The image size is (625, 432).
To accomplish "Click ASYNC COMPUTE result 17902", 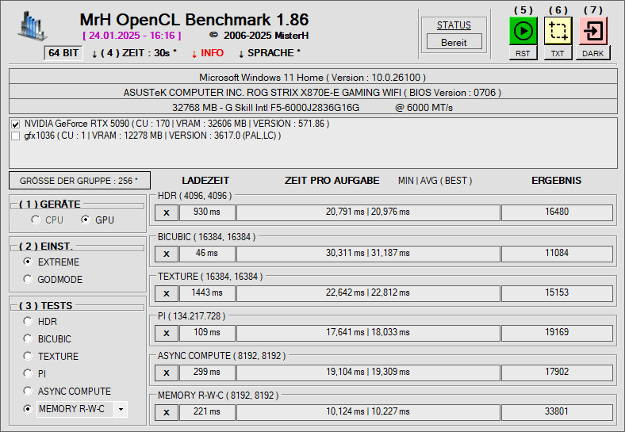I will pyautogui.click(x=557, y=373).
